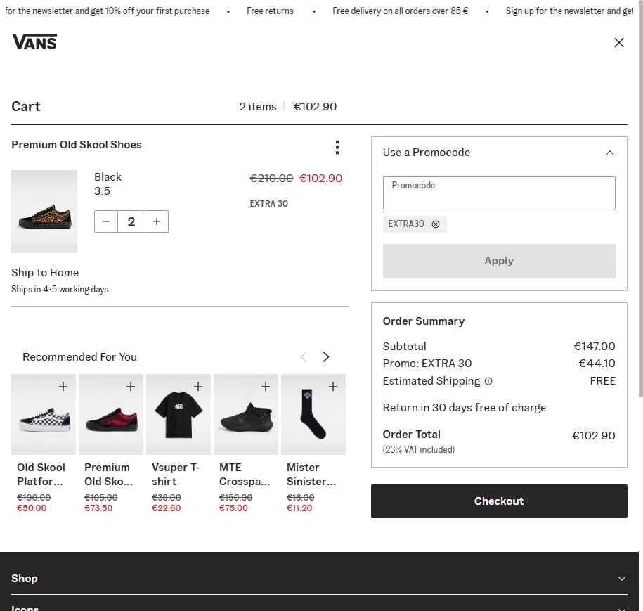This screenshot has height=611, width=643.
Task: Click the quantity value field showing 2
Action: pyautogui.click(x=131, y=221)
